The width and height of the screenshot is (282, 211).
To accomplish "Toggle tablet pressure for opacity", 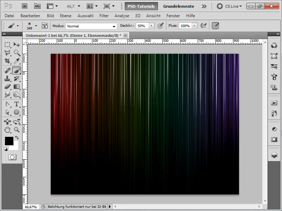I will coord(160,26).
